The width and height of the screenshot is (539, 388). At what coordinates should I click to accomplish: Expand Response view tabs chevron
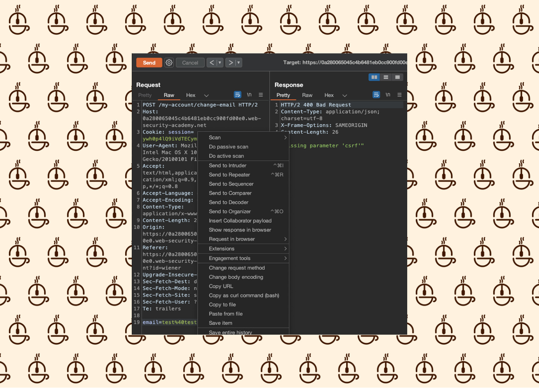345,95
